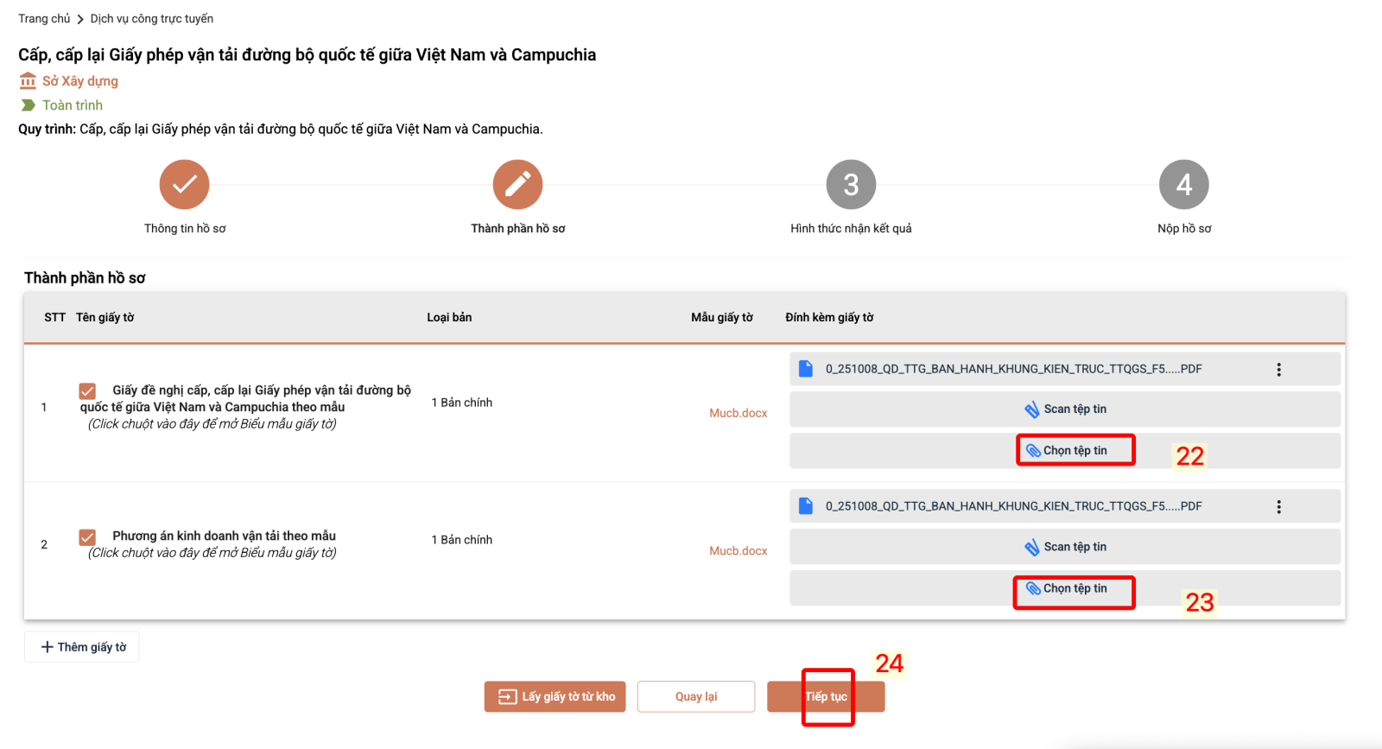This screenshot has height=749, width=1382.
Task: Open the 'Mucb.docx' template link in row 1
Action: [x=738, y=414]
